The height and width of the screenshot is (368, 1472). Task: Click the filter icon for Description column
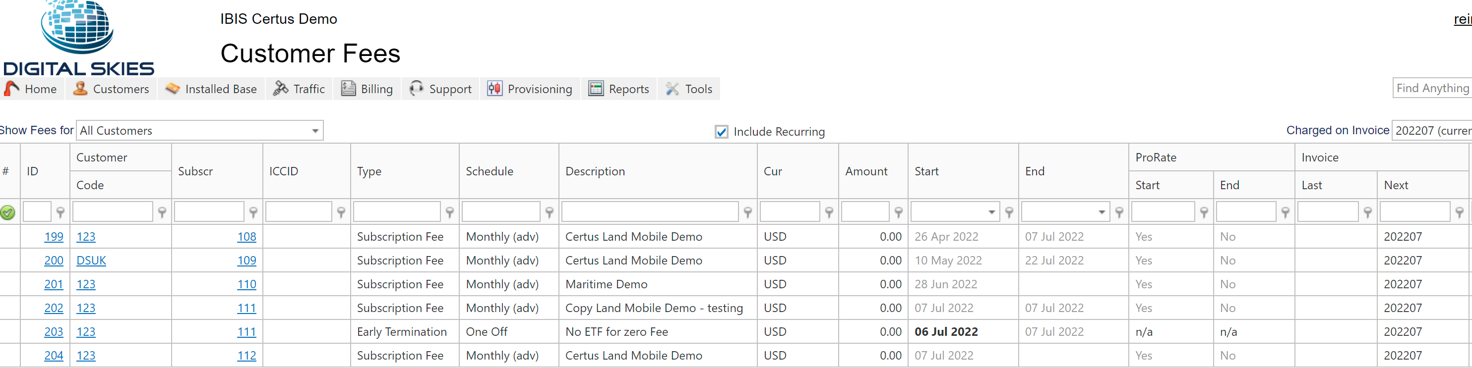pyautogui.click(x=747, y=212)
